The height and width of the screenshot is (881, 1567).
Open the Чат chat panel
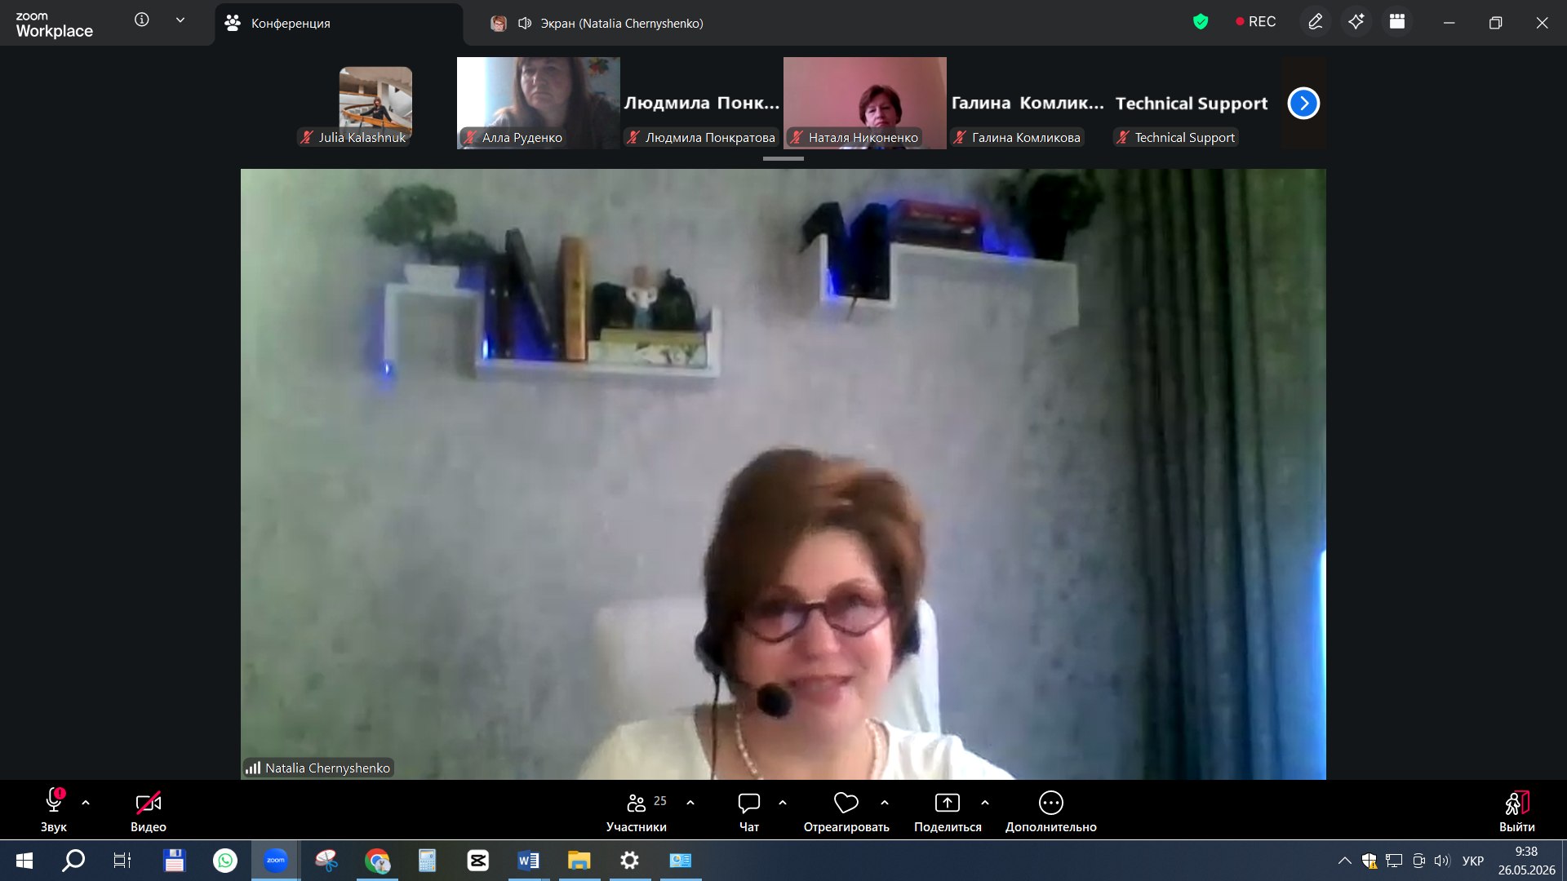click(x=748, y=810)
